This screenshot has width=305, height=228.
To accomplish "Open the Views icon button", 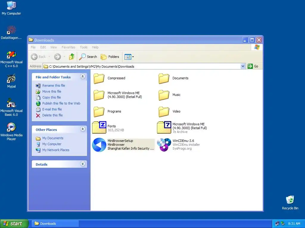I will pos(128,57).
